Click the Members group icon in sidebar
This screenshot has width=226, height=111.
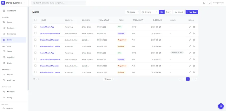[4, 92]
